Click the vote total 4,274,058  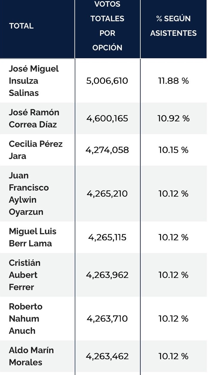tap(107, 150)
